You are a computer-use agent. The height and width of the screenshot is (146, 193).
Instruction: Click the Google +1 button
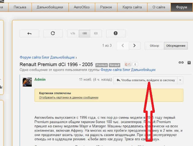click(128, 64)
